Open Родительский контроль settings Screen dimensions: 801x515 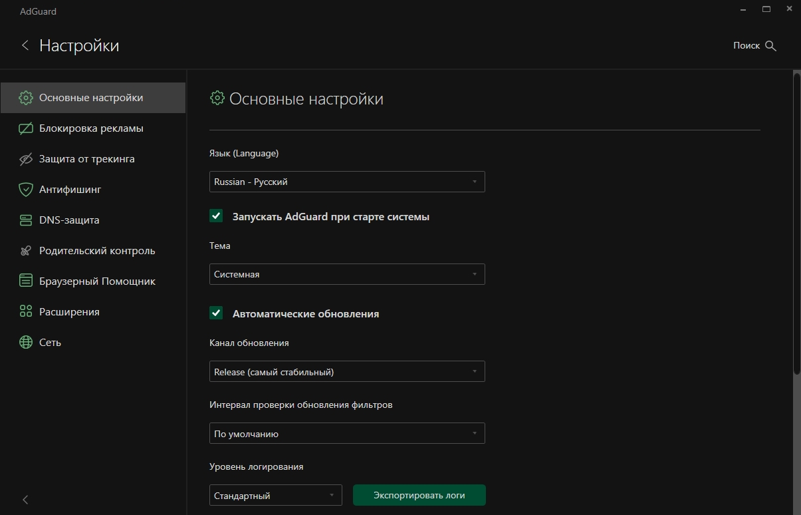[93, 251]
